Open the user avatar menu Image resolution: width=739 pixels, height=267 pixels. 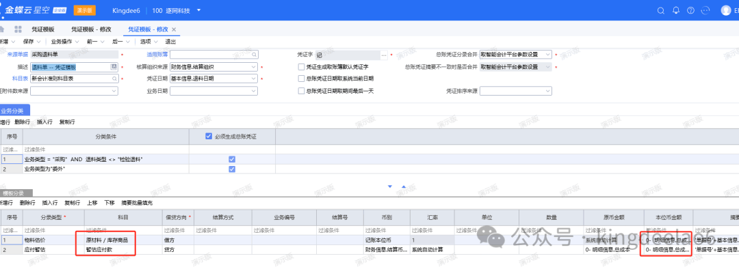click(726, 10)
